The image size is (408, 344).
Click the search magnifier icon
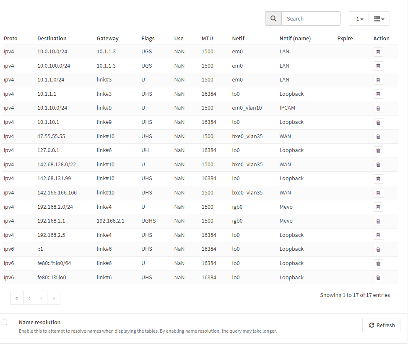[273, 18]
